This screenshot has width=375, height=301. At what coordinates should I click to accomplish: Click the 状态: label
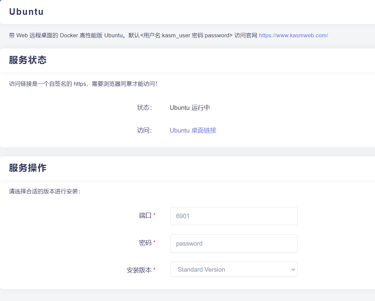coord(144,108)
